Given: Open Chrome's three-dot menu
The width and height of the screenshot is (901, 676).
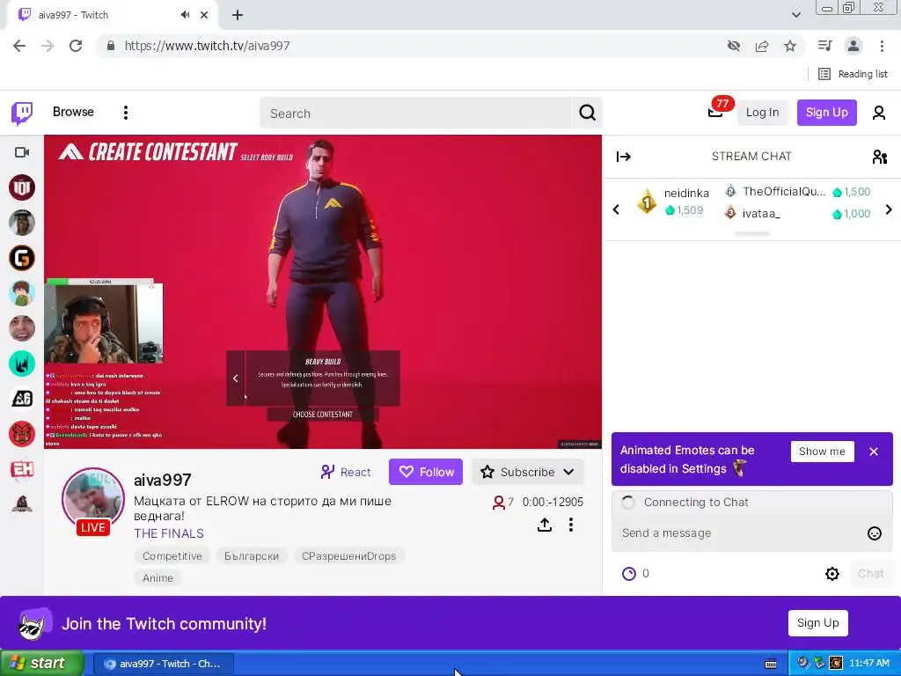Looking at the screenshot, I should point(882,46).
